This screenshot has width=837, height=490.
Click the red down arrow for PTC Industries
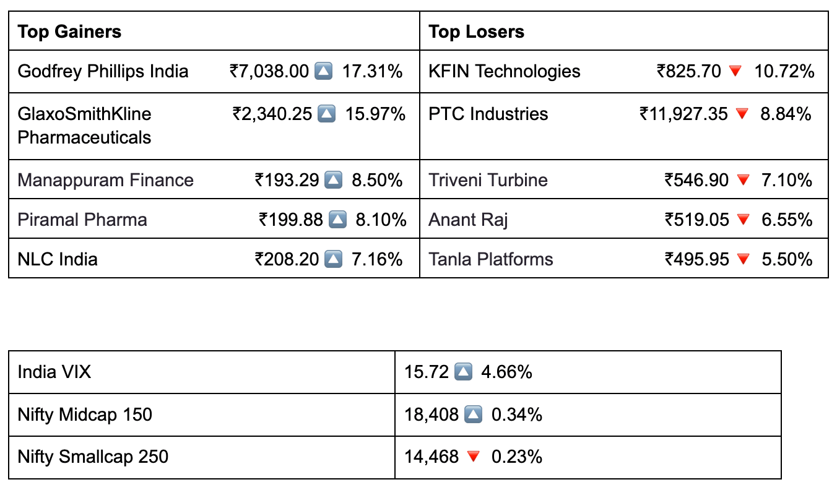click(742, 114)
